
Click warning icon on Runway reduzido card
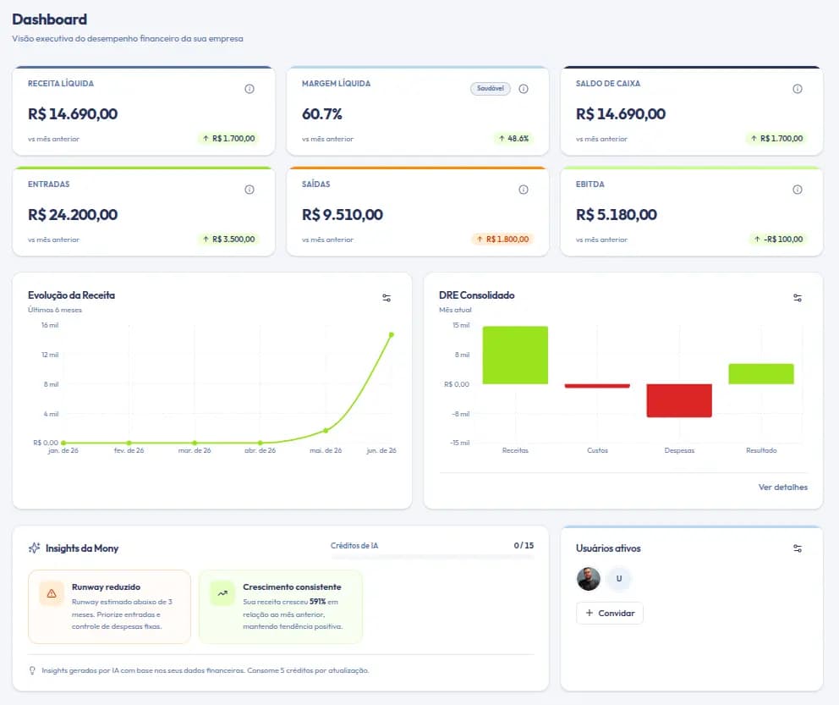pyautogui.click(x=52, y=593)
